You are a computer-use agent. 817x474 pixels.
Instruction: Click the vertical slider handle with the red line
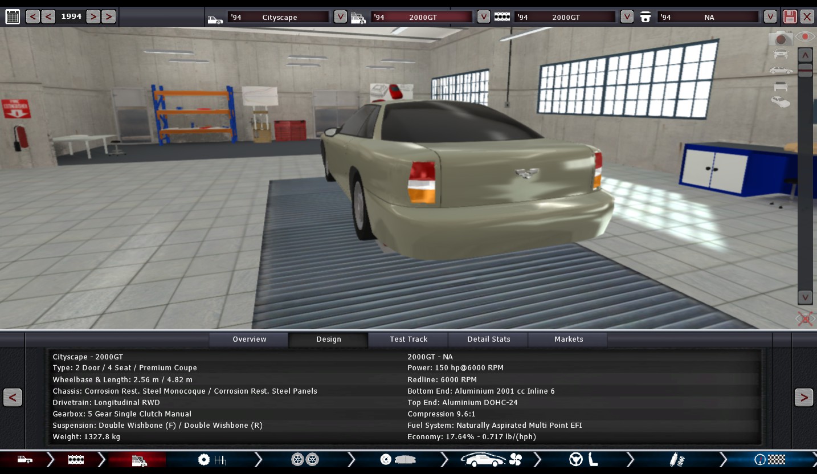(805, 70)
